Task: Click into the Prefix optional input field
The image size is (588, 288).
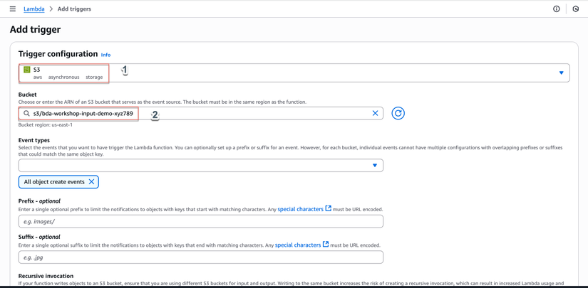Action: point(201,221)
